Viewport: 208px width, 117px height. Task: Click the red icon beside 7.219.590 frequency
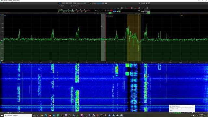pyautogui.click(x=111, y=10)
